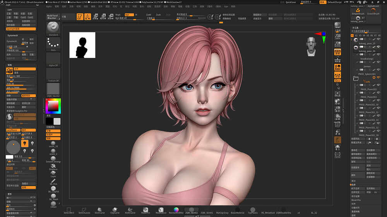
Task: Select the SimpleBrush tool
Action: 358,11
